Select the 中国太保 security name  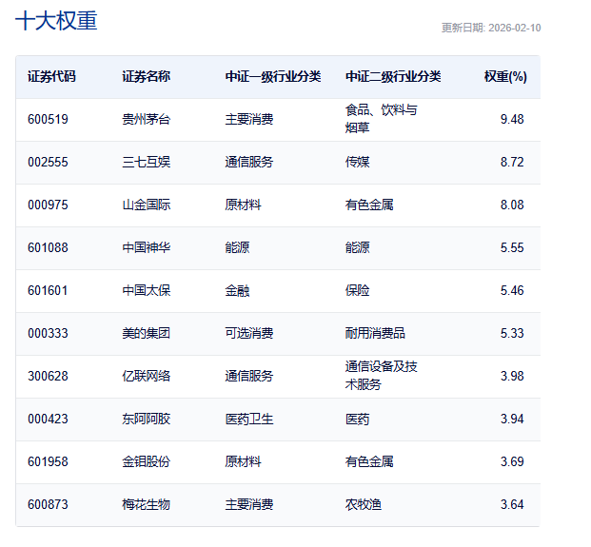click(147, 291)
